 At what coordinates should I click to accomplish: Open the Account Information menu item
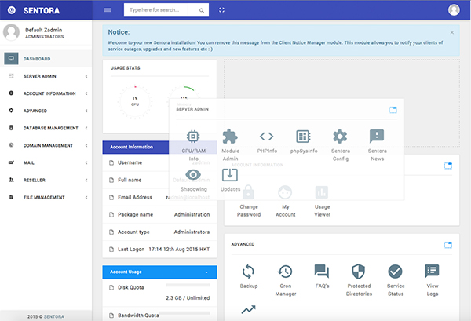(x=46, y=93)
